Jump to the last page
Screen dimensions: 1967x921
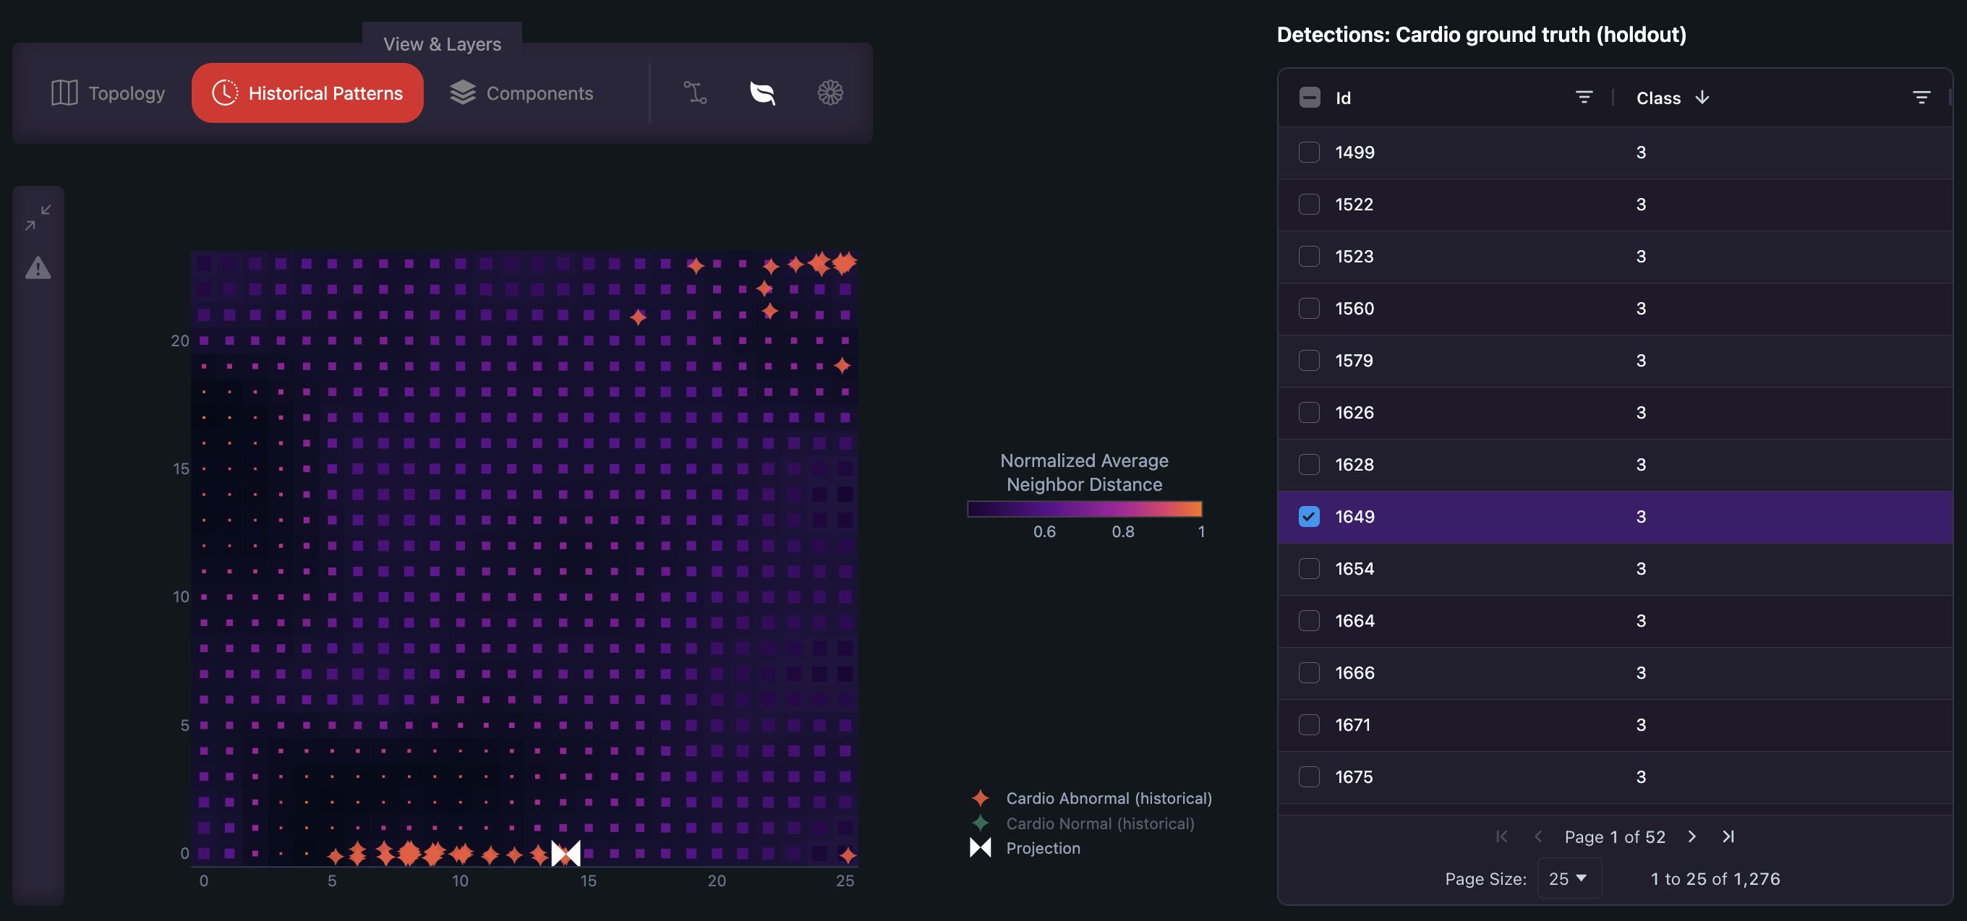click(x=1728, y=836)
